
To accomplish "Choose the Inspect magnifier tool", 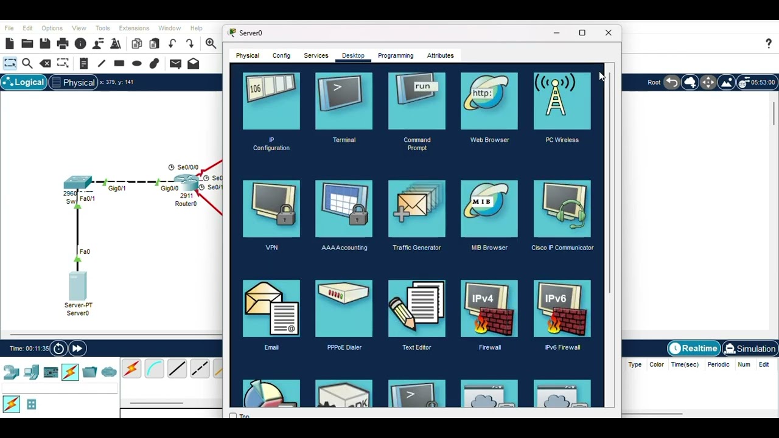I will [x=27, y=63].
